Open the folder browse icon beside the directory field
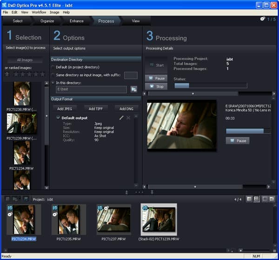Viewport: 279px width, 260px height. click(x=134, y=89)
